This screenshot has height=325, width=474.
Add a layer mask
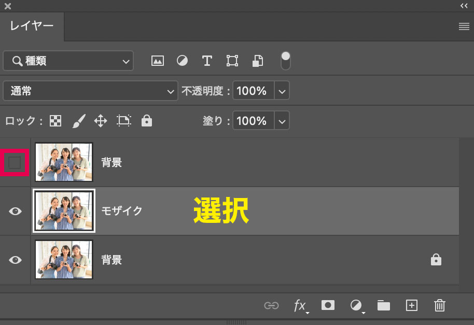328,305
